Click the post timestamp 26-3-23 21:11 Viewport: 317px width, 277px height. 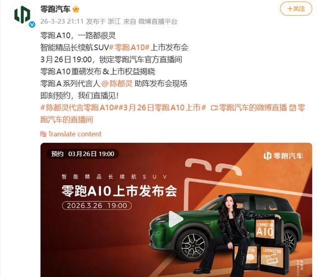point(62,21)
